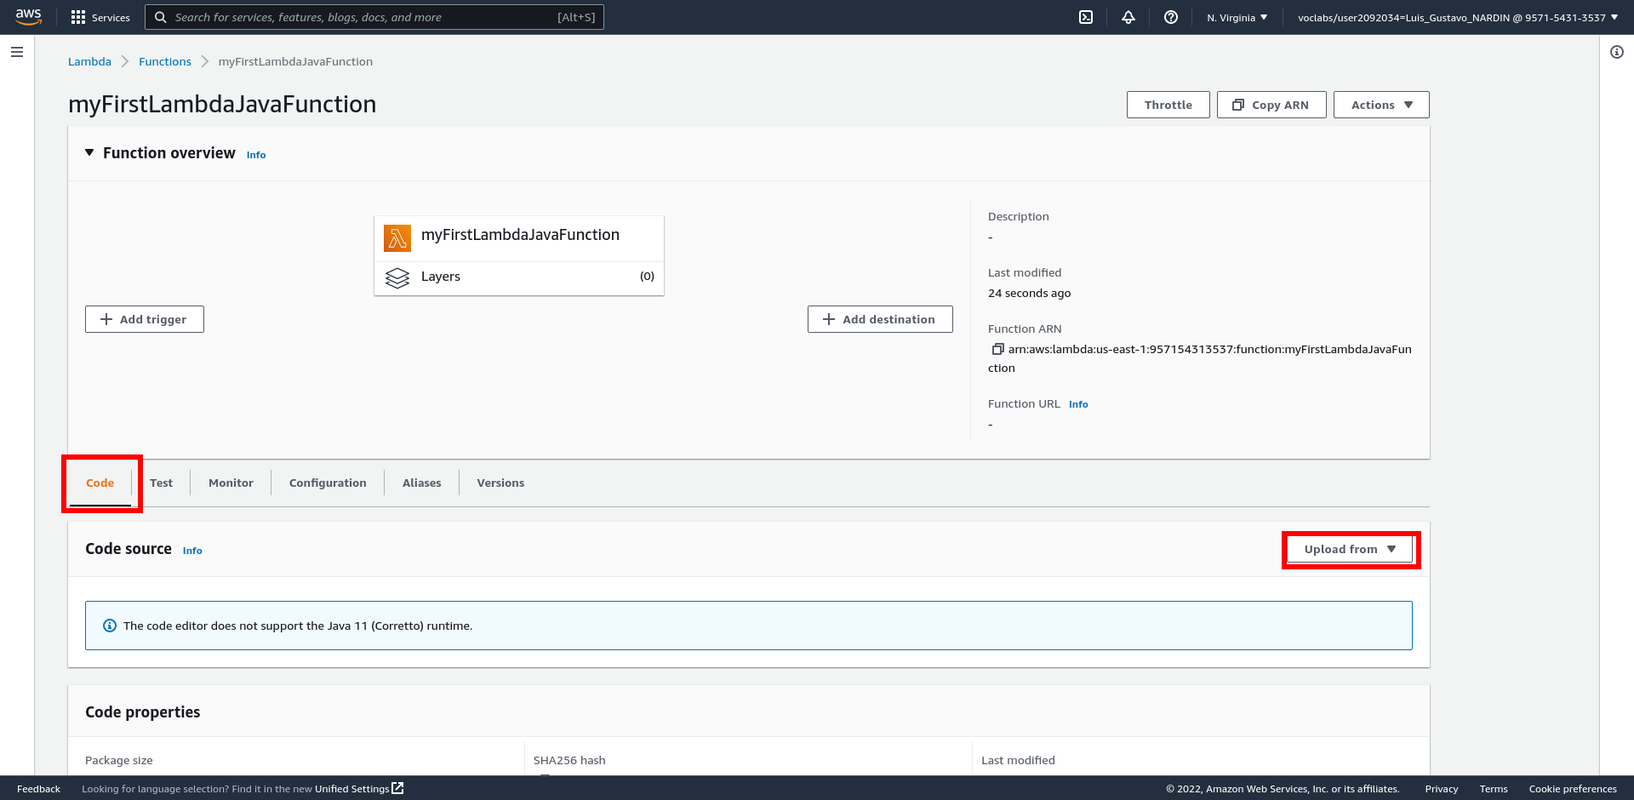Open the notifications bell
The width and height of the screenshot is (1634, 800).
coord(1128,17)
